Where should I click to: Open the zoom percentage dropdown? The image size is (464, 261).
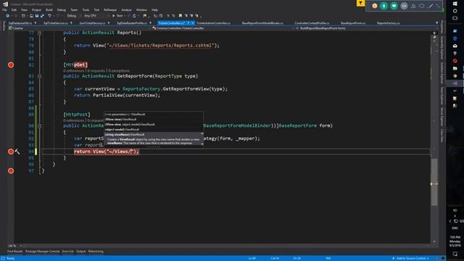pos(20,246)
